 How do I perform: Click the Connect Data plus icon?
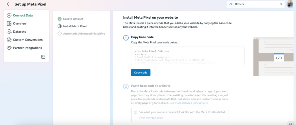click(x=9, y=16)
